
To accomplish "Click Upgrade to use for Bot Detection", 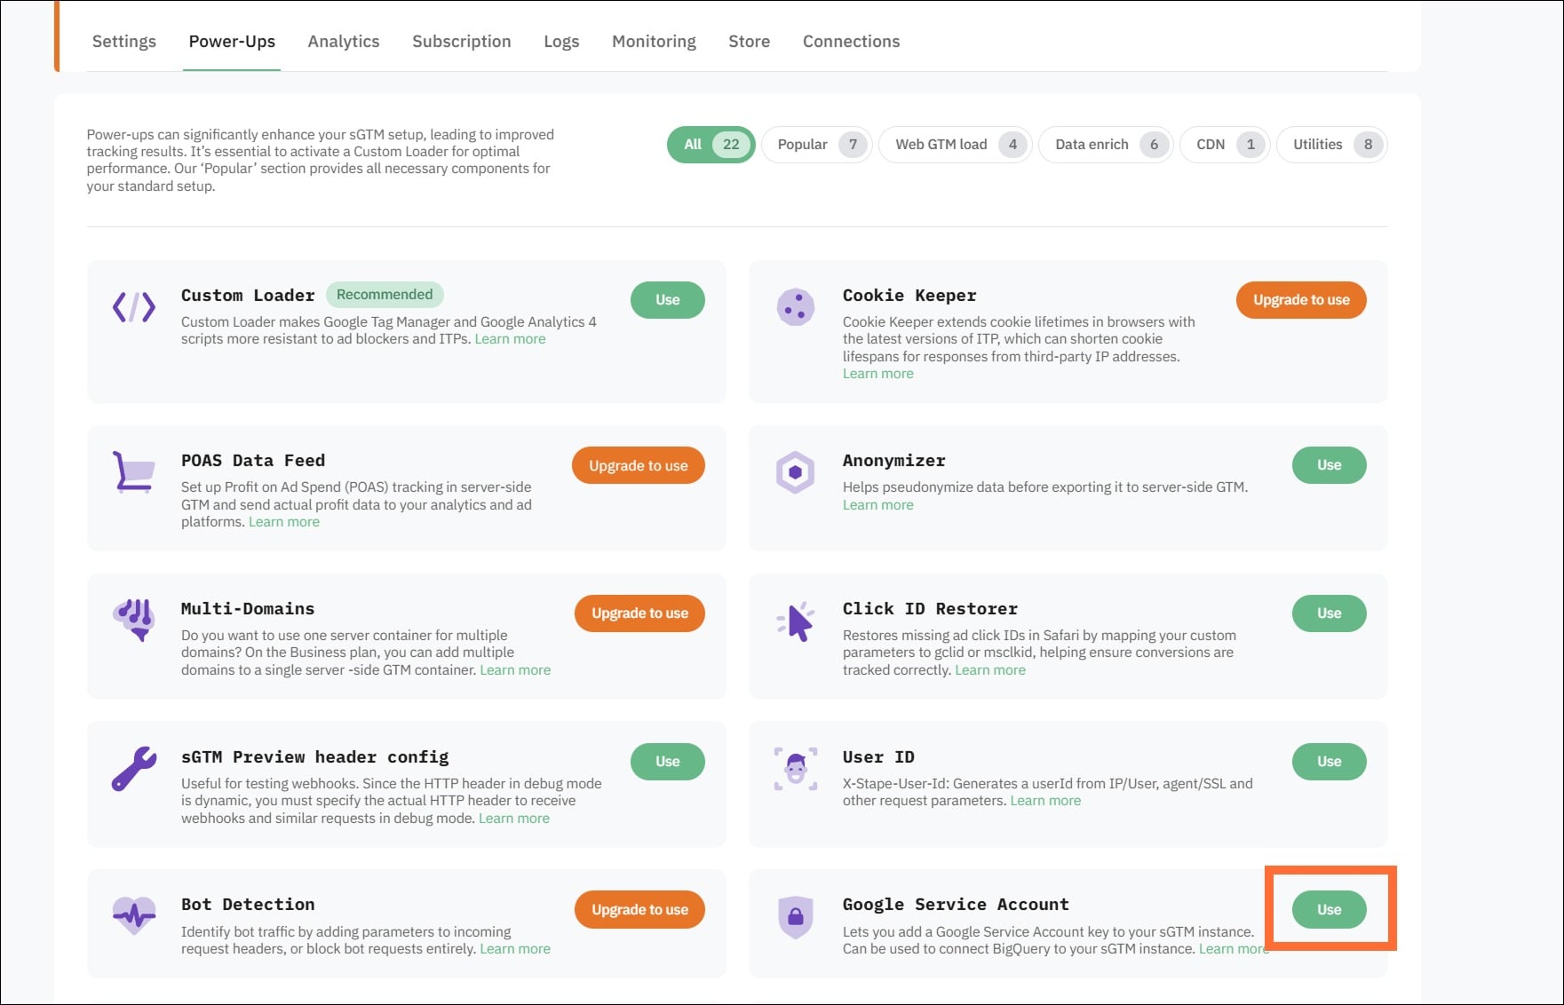I will [x=639, y=910].
